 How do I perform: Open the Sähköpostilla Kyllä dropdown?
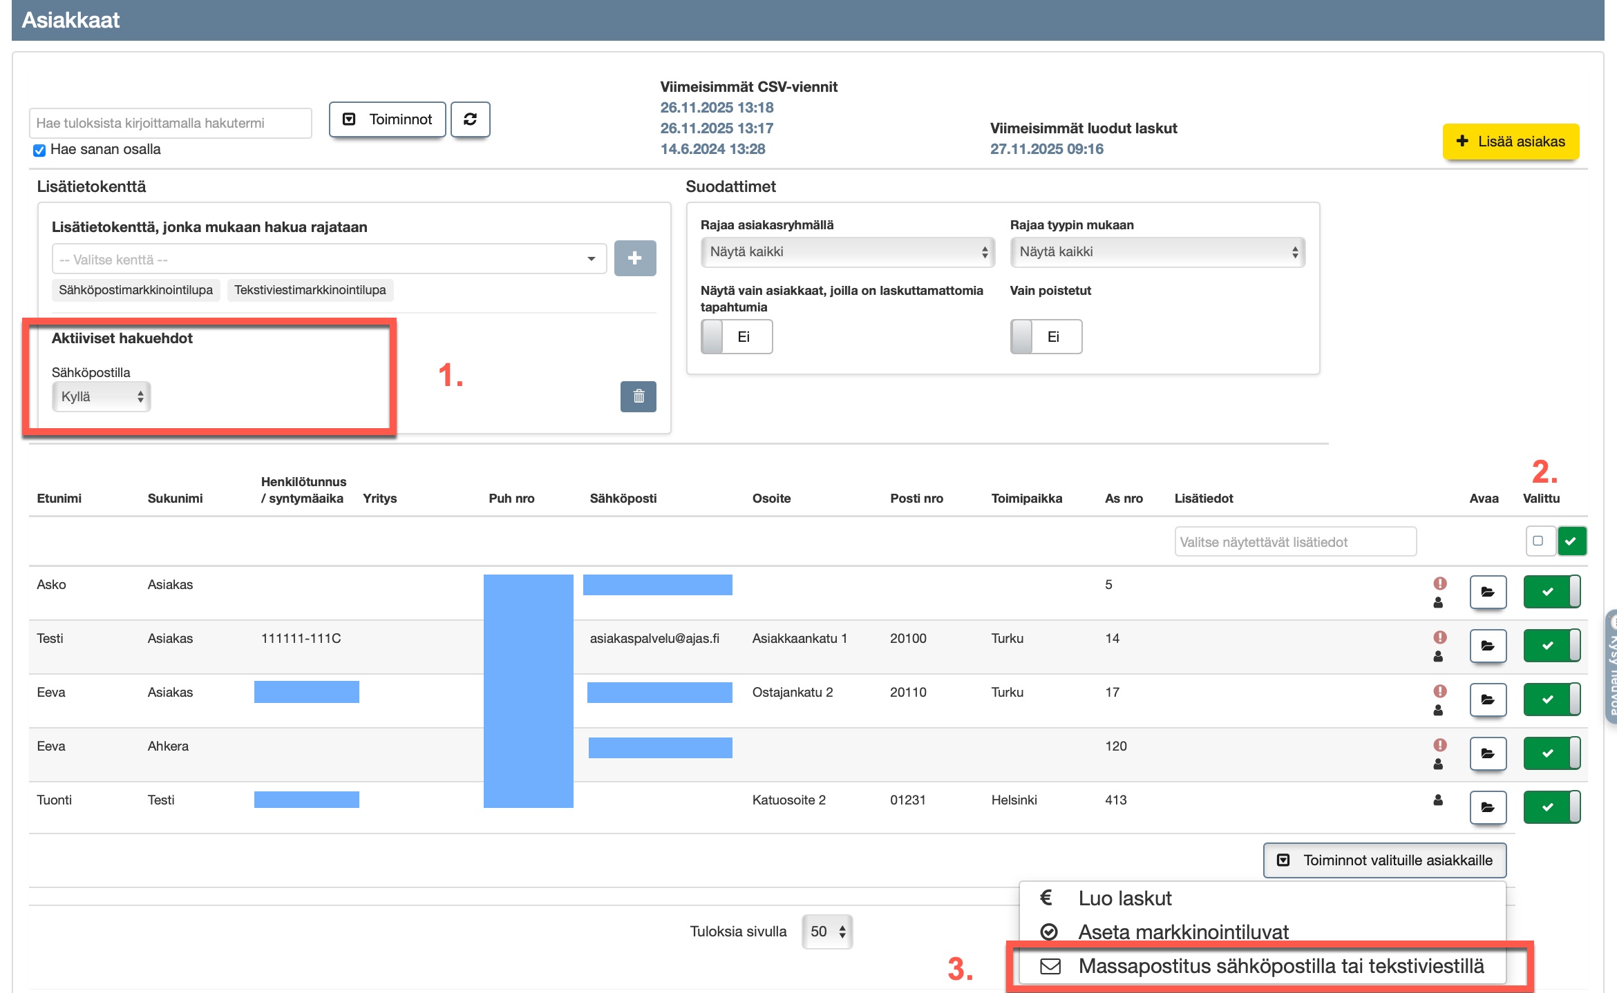(x=101, y=396)
